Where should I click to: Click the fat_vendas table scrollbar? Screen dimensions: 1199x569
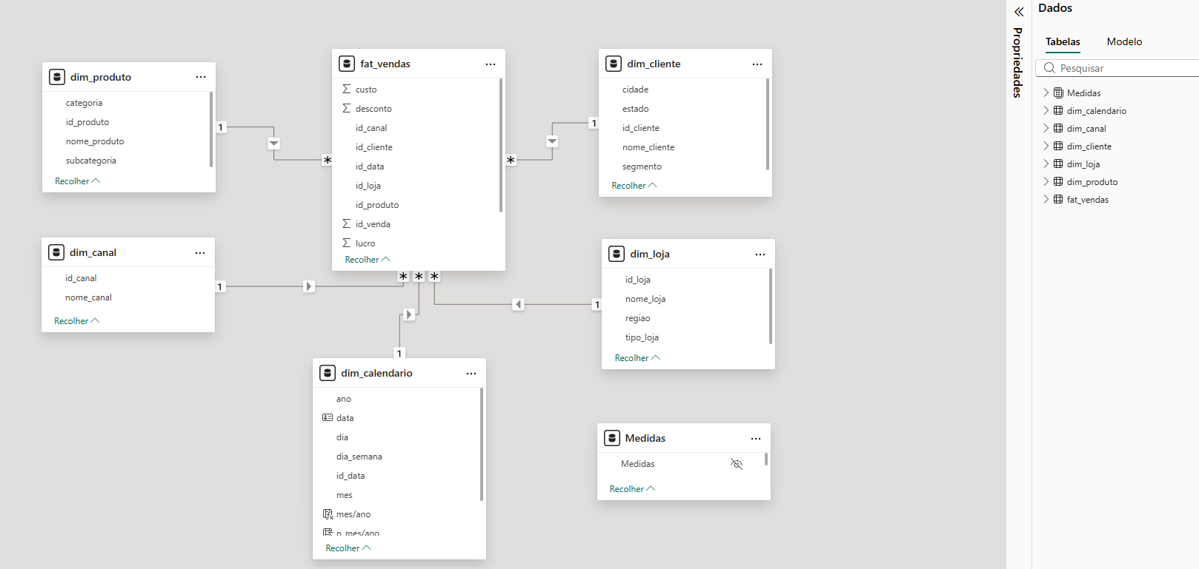click(x=501, y=145)
